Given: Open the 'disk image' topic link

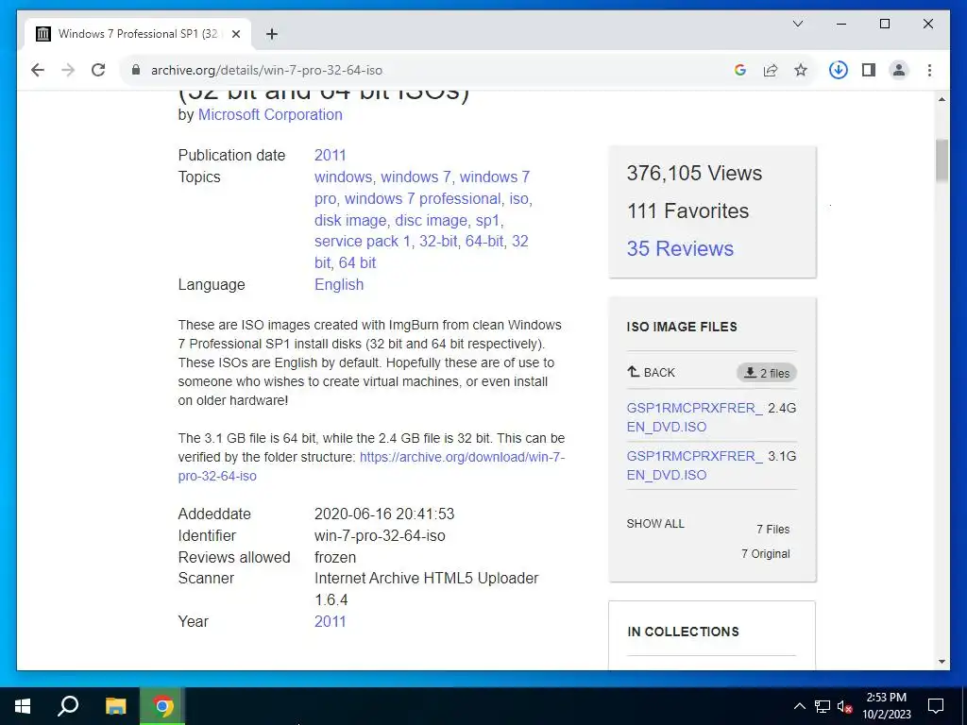Looking at the screenshot, I should [350, 220].
